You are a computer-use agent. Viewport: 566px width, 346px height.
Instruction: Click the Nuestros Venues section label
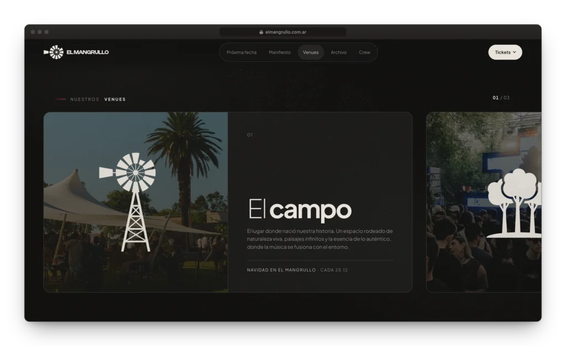pos(98,99)
